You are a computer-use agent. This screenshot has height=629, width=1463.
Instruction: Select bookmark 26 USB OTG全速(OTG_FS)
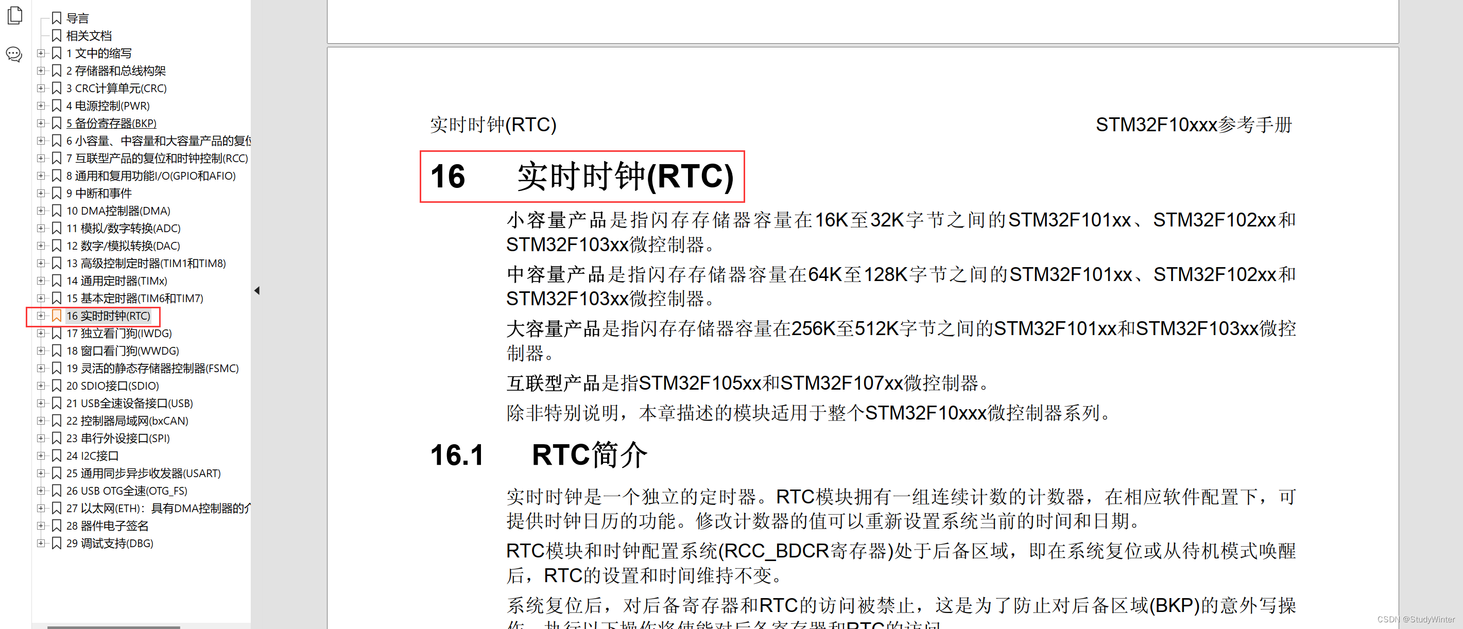pos(126,491)
